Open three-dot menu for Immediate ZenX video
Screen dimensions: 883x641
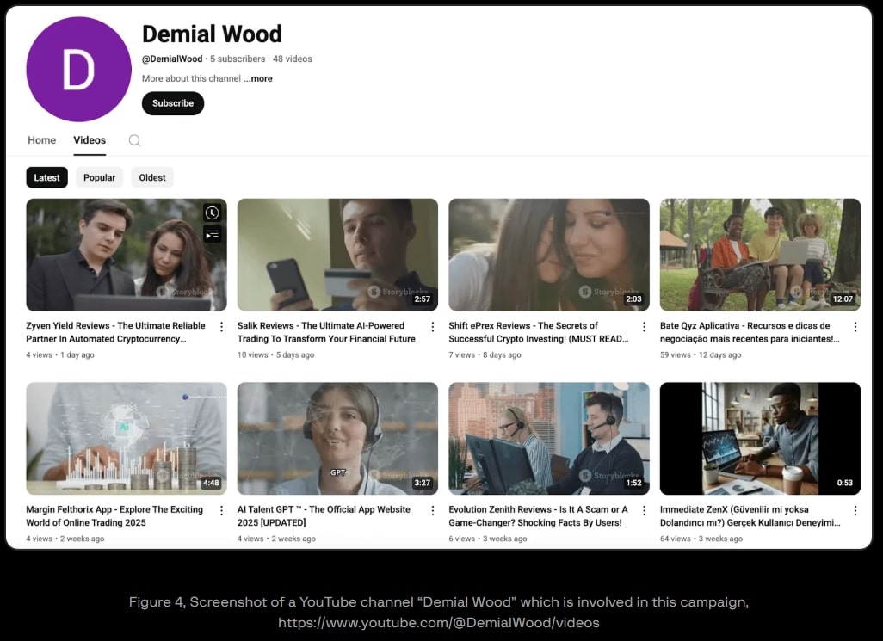(x=855, y=511)
